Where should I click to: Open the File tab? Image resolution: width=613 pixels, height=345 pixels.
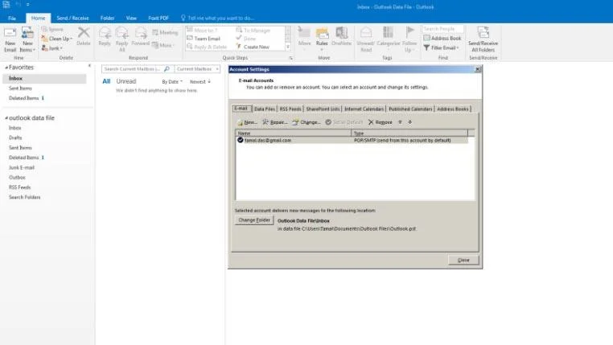tap(12, 18)
